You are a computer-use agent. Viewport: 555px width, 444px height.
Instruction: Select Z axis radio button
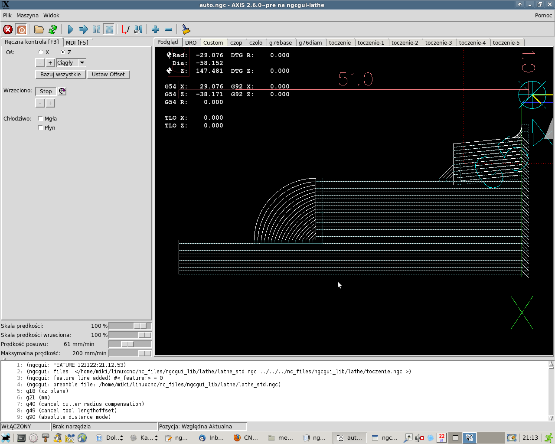coord(63,52)
